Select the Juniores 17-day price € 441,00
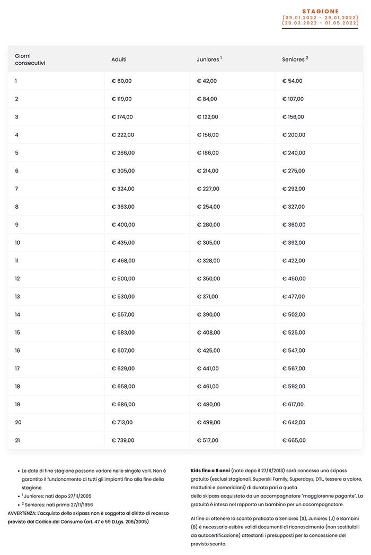The height and width of the screenshot is (555, 371). [208, 369]
